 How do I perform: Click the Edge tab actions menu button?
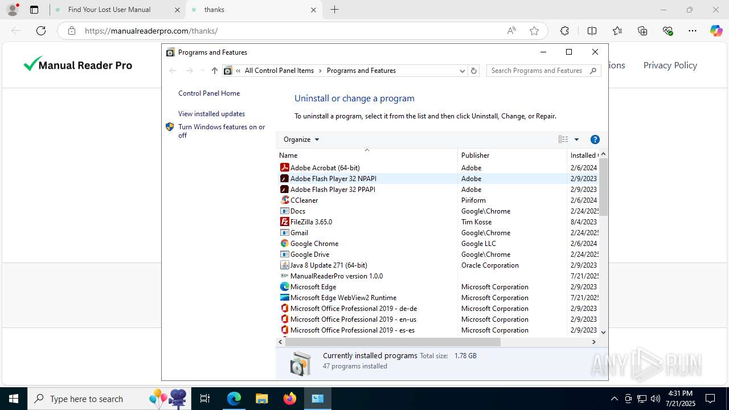[x=34, y=10]
